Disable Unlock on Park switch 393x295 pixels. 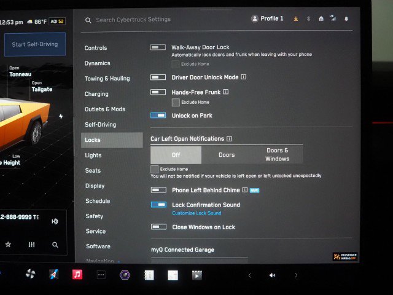tap(158, 116)
